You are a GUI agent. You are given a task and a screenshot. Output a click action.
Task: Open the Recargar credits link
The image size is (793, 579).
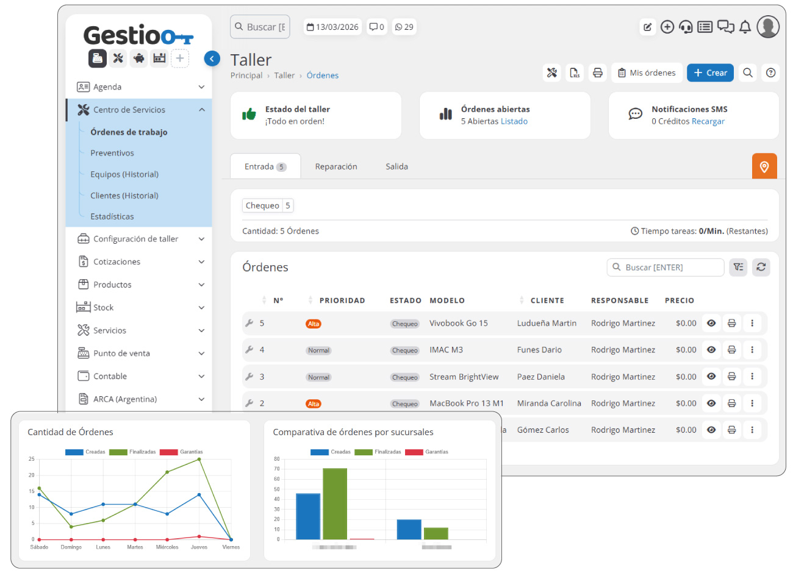tap(708, 121)
